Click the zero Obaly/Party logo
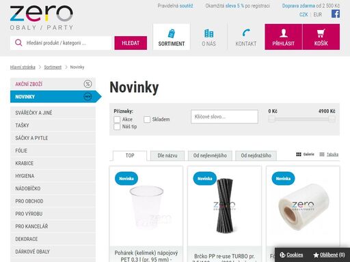Viewport: 350px width, 262px height. pyautogui.click(x=42, y=18)
